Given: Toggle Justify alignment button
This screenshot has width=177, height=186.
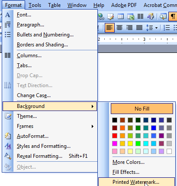Looking at the screenshot, I should 139,28.
